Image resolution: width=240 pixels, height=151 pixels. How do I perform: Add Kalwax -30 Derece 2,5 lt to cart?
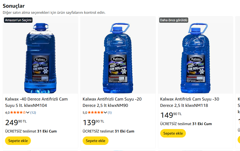pos(173,133)
